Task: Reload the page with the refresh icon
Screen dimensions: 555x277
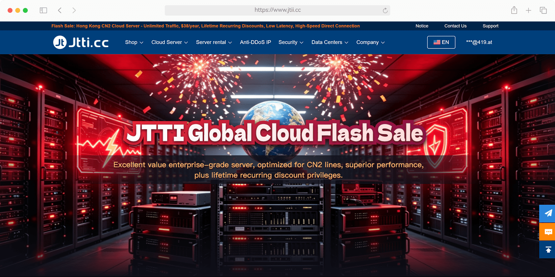Action: pyautogui.click(x=385, y=10)
